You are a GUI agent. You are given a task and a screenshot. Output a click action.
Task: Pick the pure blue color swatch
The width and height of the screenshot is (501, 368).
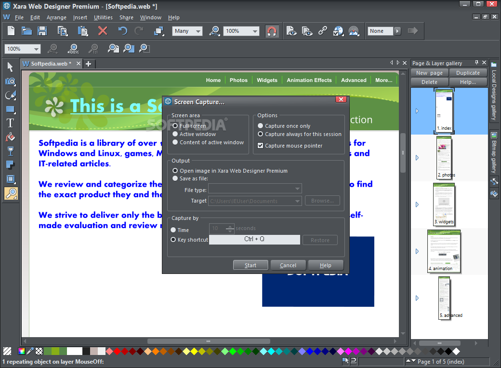point(310,351)
